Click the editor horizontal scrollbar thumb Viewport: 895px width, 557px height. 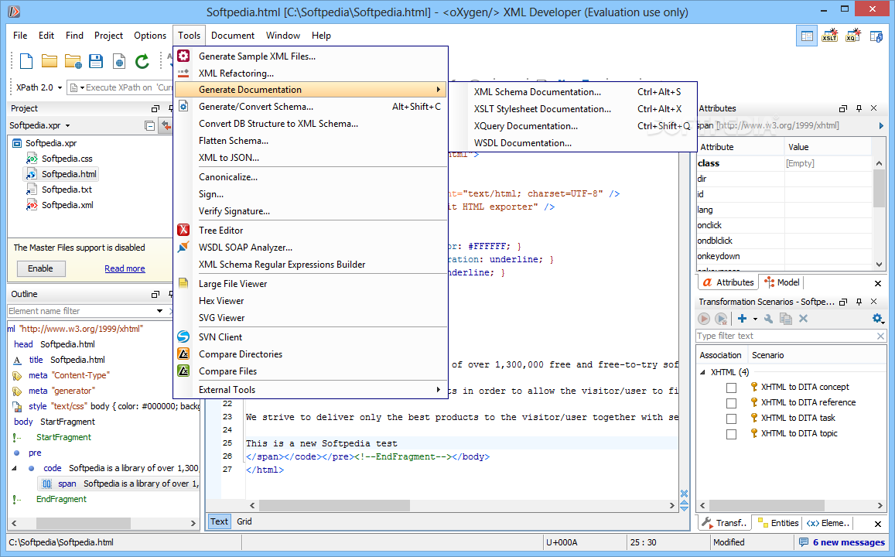point(334,506)
